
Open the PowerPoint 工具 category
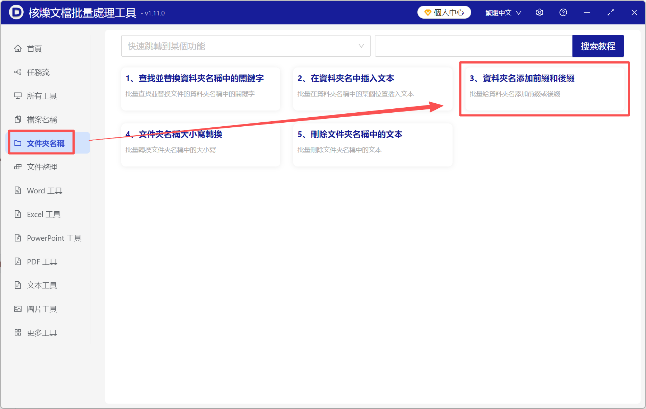pos(48,238)
